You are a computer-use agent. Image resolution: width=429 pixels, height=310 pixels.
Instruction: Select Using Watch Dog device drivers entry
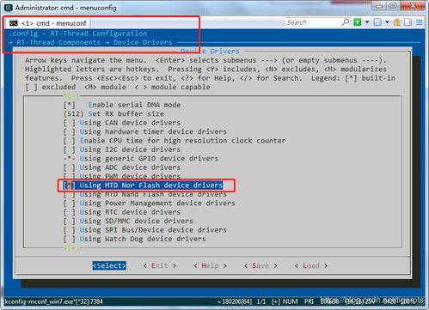(x=135, y=239)
